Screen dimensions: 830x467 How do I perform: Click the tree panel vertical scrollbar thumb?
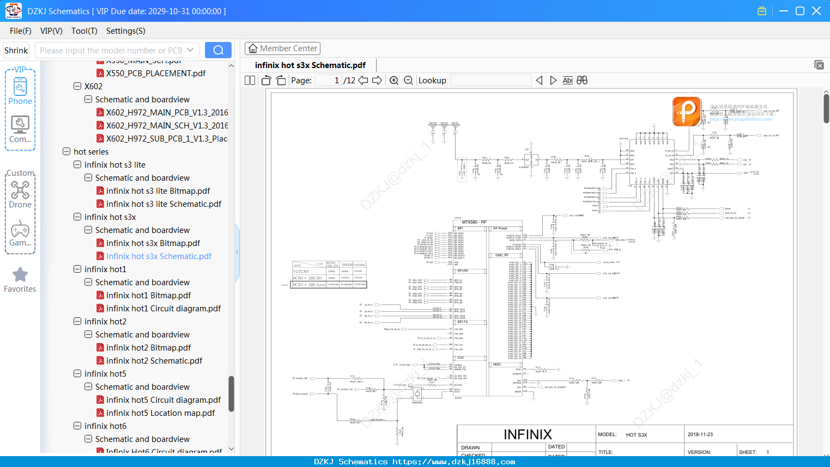(231, 394)
